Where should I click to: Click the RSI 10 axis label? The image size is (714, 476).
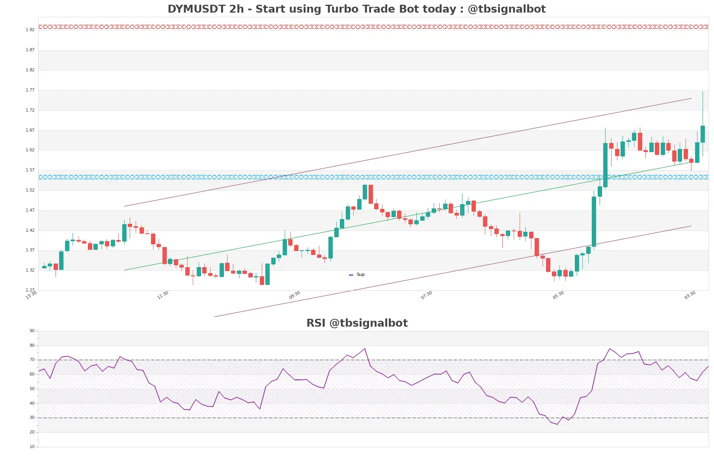click(x=32, y=447)
